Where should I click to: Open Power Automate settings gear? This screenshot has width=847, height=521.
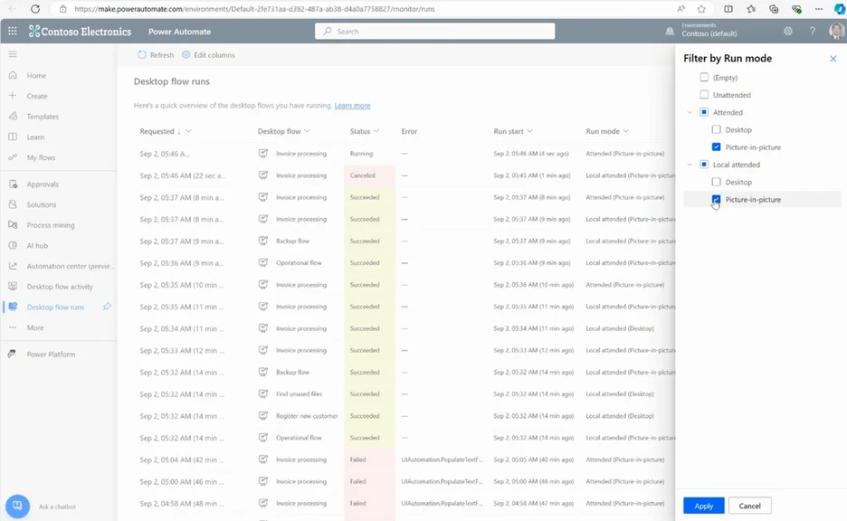pyautogui.click(x=787, y=31)
